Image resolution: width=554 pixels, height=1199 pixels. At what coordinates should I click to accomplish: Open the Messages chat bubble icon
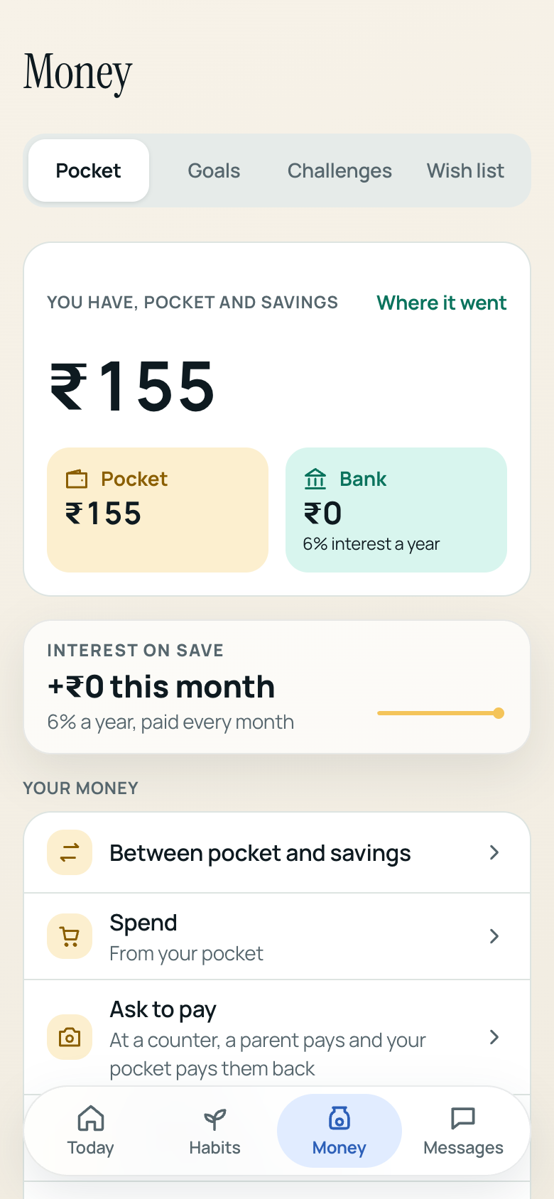(x=463, y=1118)
